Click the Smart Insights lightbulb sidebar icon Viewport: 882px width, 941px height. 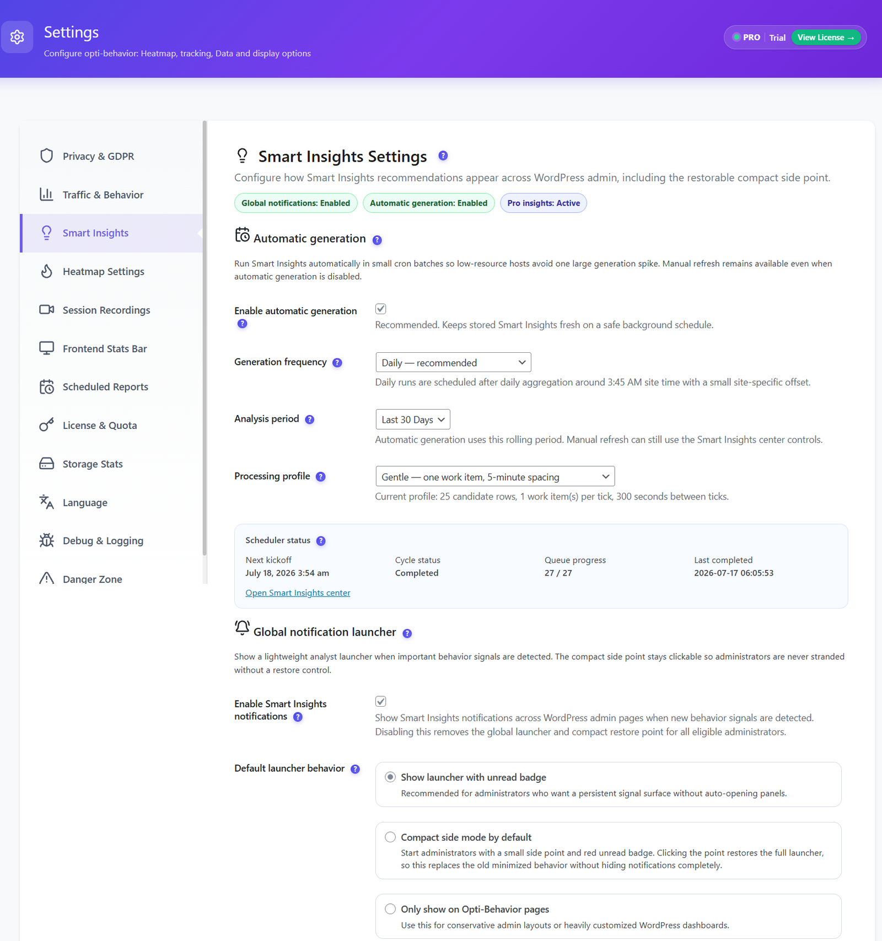(x=47, y=233)
